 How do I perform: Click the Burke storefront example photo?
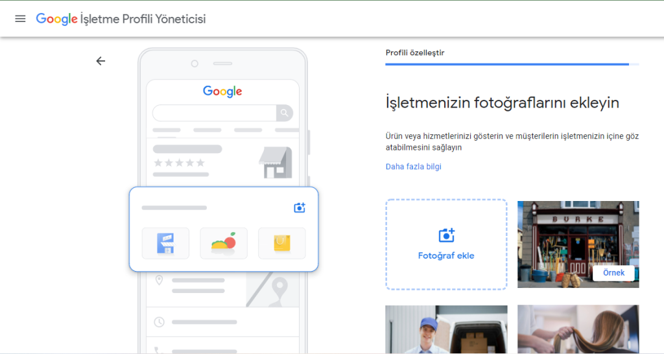click(x=578, y=244)
